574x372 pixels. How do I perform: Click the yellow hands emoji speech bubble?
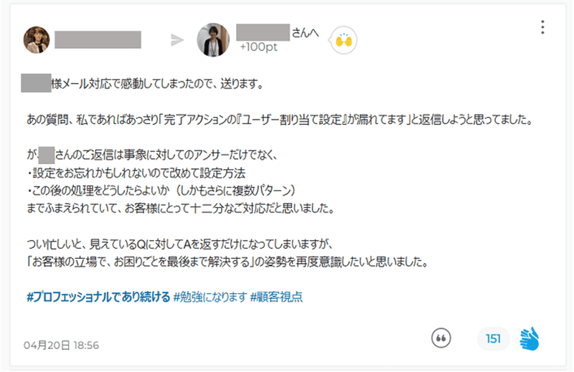tap(343, 40)
